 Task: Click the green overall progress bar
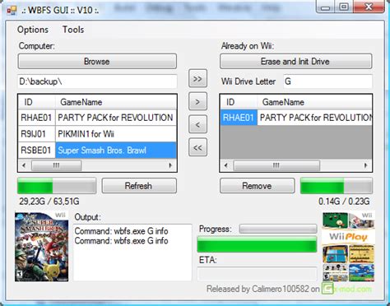[x=257, y=243]
